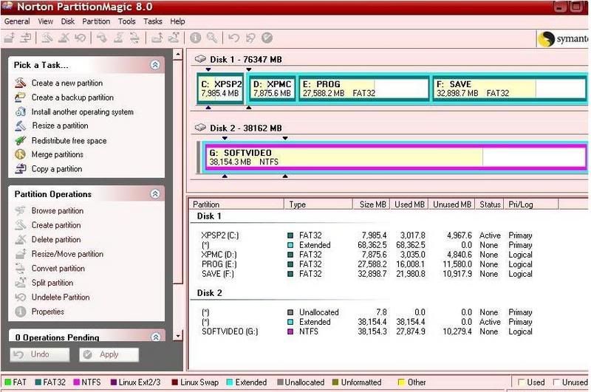Click the Unused MB column header
The width and height of the screenshot is (591, 392).
click(451, 204)
